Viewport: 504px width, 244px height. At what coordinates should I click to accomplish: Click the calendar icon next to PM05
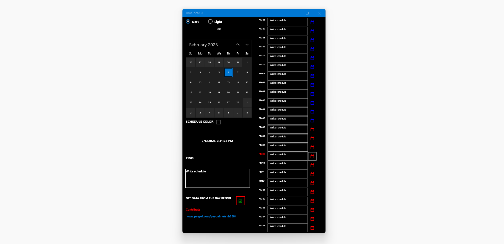[312, 121]
